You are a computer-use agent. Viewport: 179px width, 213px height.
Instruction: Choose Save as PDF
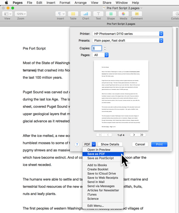coord(103,154)
